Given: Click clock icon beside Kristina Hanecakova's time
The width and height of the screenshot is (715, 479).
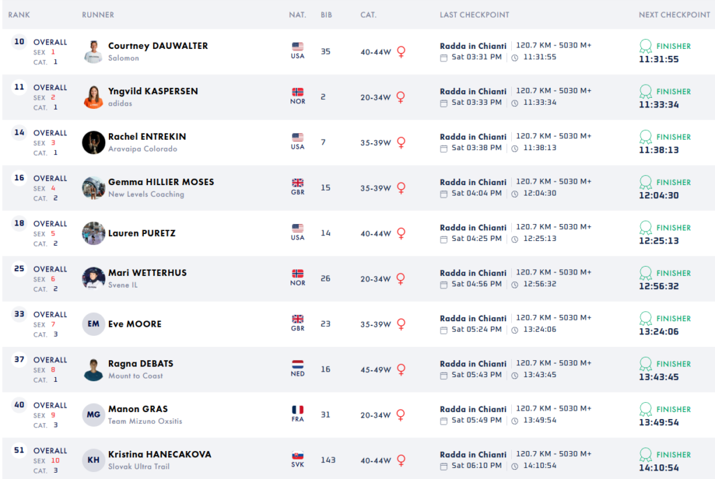Looking at the screenshot, I should point(515,466).
